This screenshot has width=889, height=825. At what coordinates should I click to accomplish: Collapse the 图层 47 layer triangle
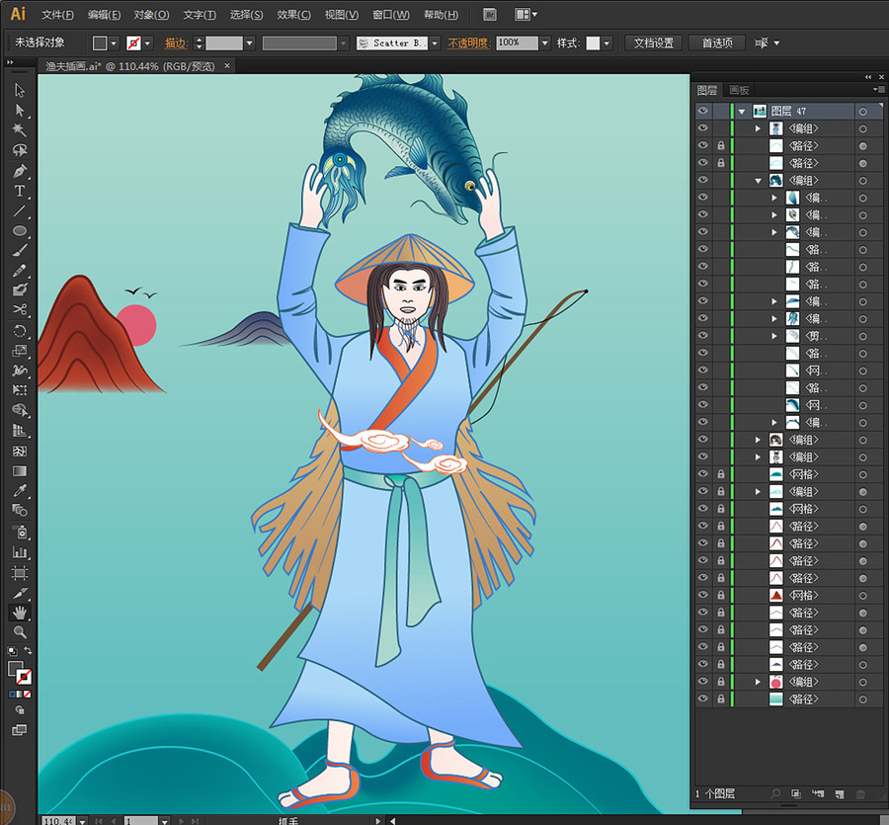point(742,112)
